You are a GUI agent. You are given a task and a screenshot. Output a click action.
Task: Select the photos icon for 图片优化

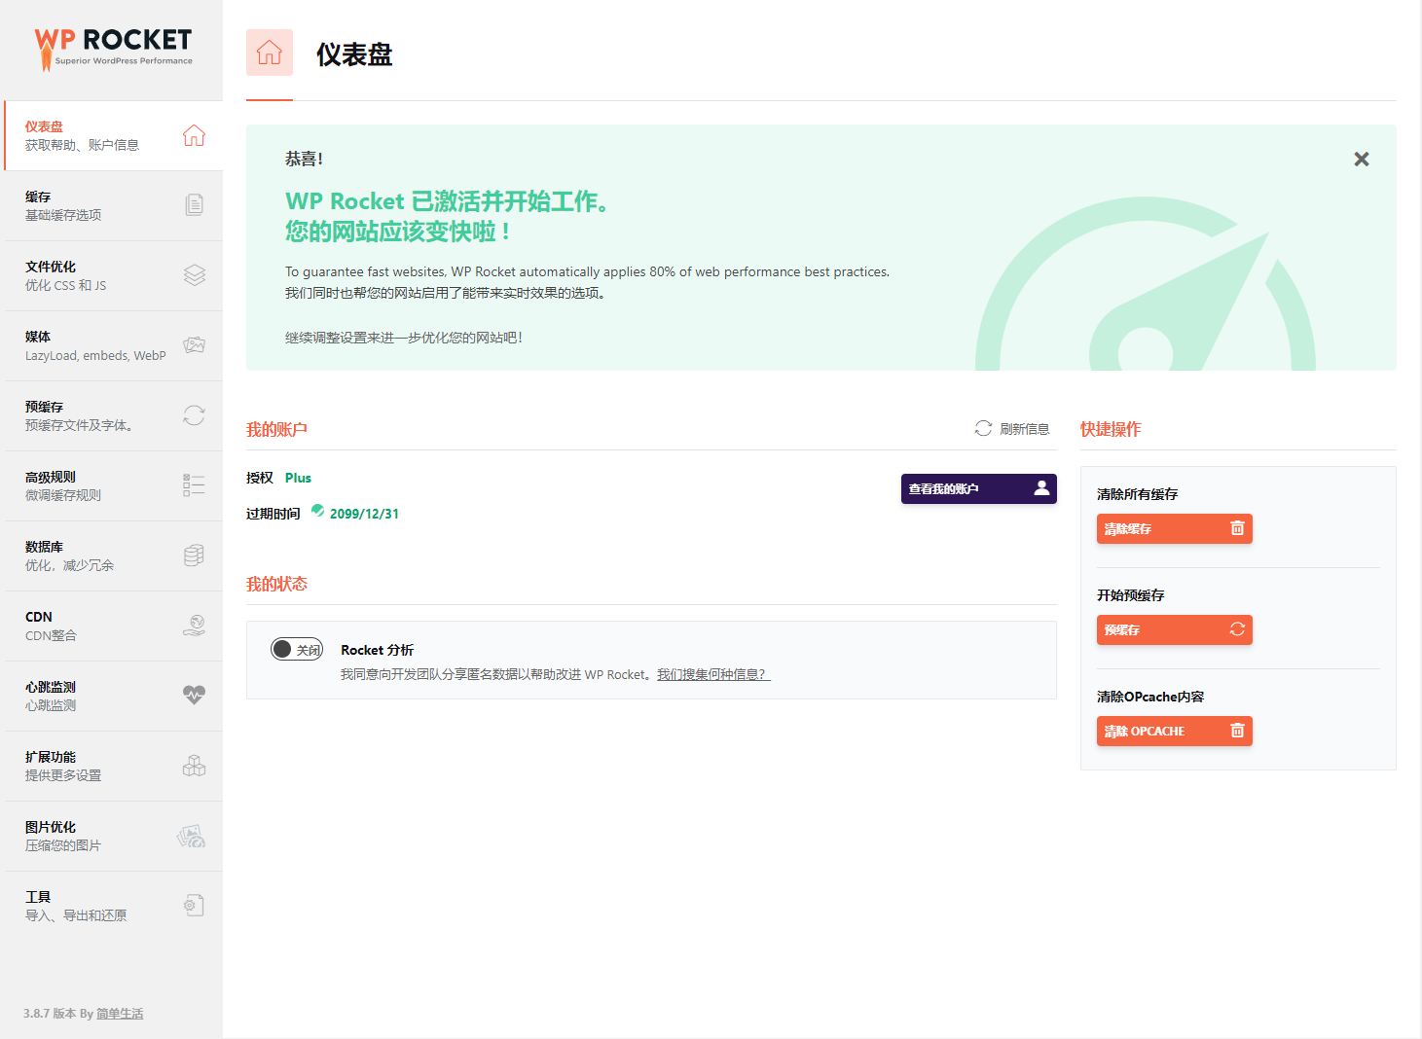point(195,835)
